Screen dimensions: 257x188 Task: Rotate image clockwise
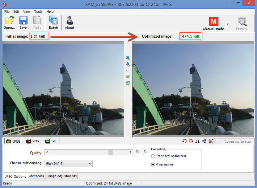(191, 141)
